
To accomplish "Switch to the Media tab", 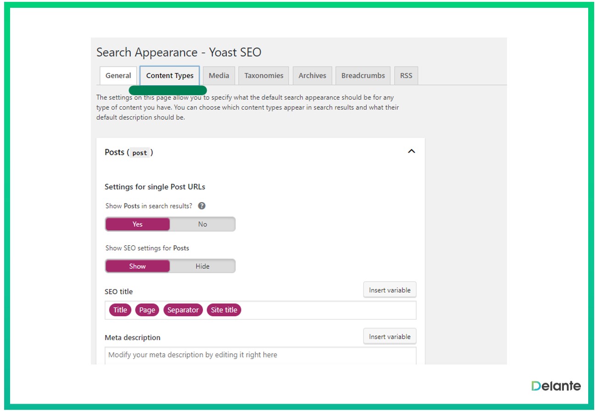I will click(219, 75).
